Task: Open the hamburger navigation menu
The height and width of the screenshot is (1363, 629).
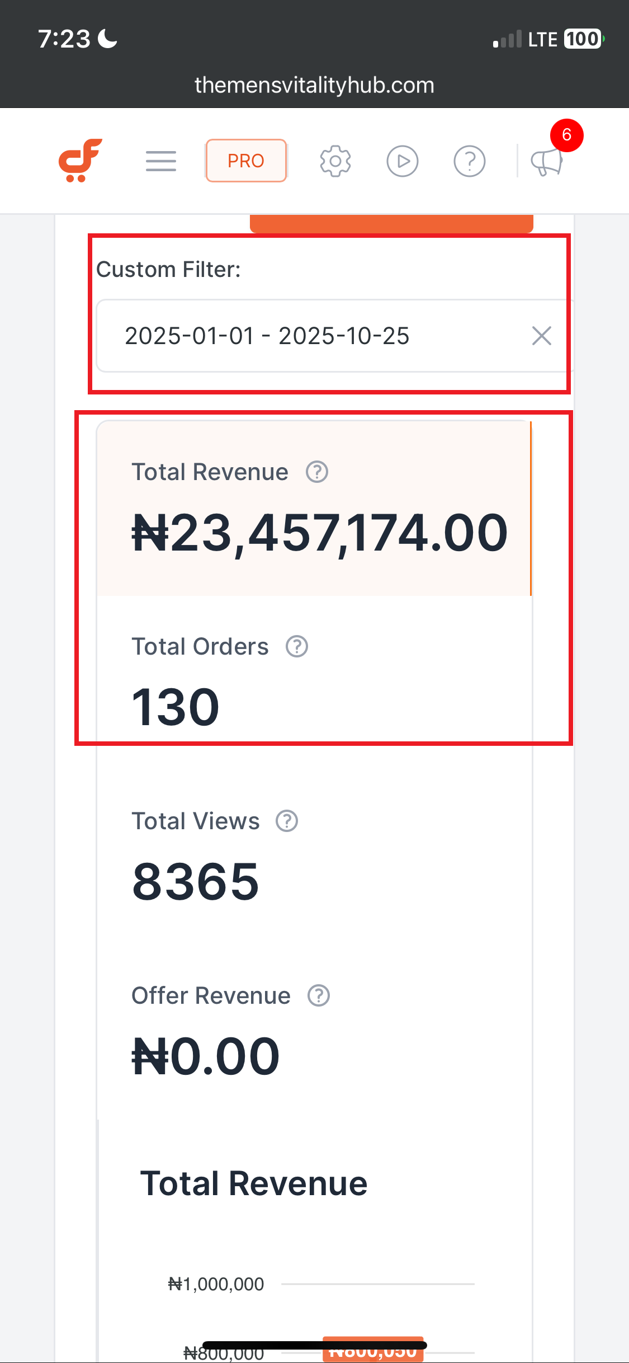Action: click(161, 161)
